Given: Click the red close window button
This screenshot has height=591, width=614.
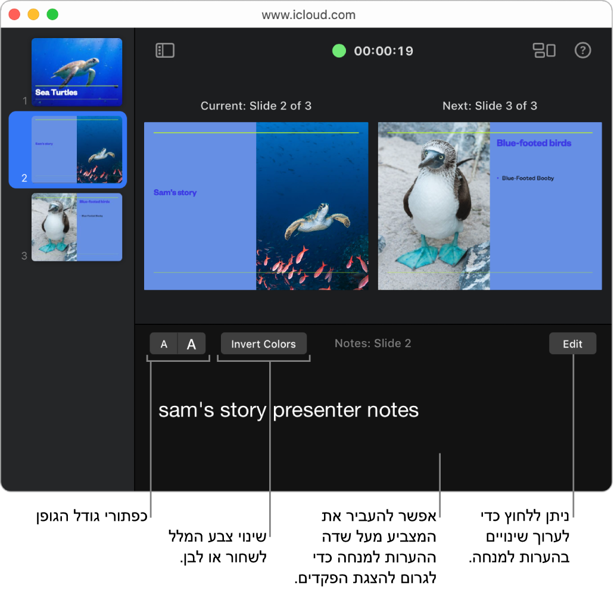Looking at the screenshot, I should coord(14,14).
